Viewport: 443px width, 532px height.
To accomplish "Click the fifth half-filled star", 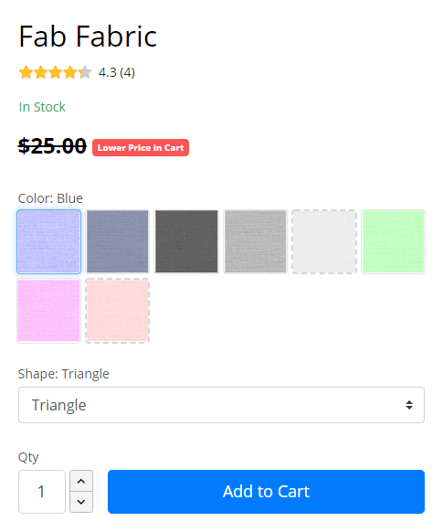I will (85, 72).
